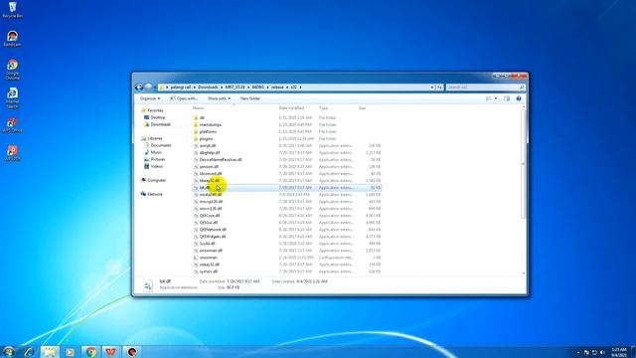Screen dimensions: 636x358
Task: Open the Windows Start button
Action: (9, 351)
